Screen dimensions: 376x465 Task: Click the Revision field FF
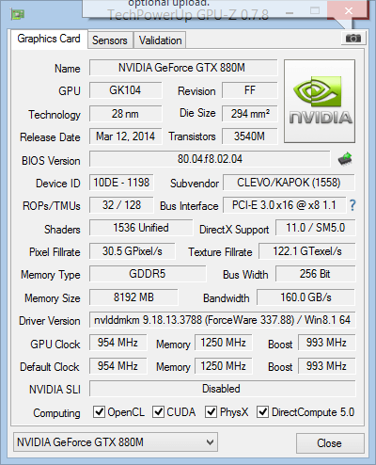pos(250,90)
